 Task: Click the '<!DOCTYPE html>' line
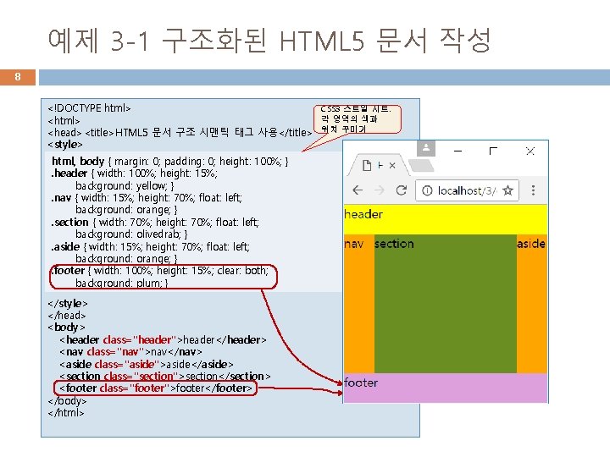89,108
